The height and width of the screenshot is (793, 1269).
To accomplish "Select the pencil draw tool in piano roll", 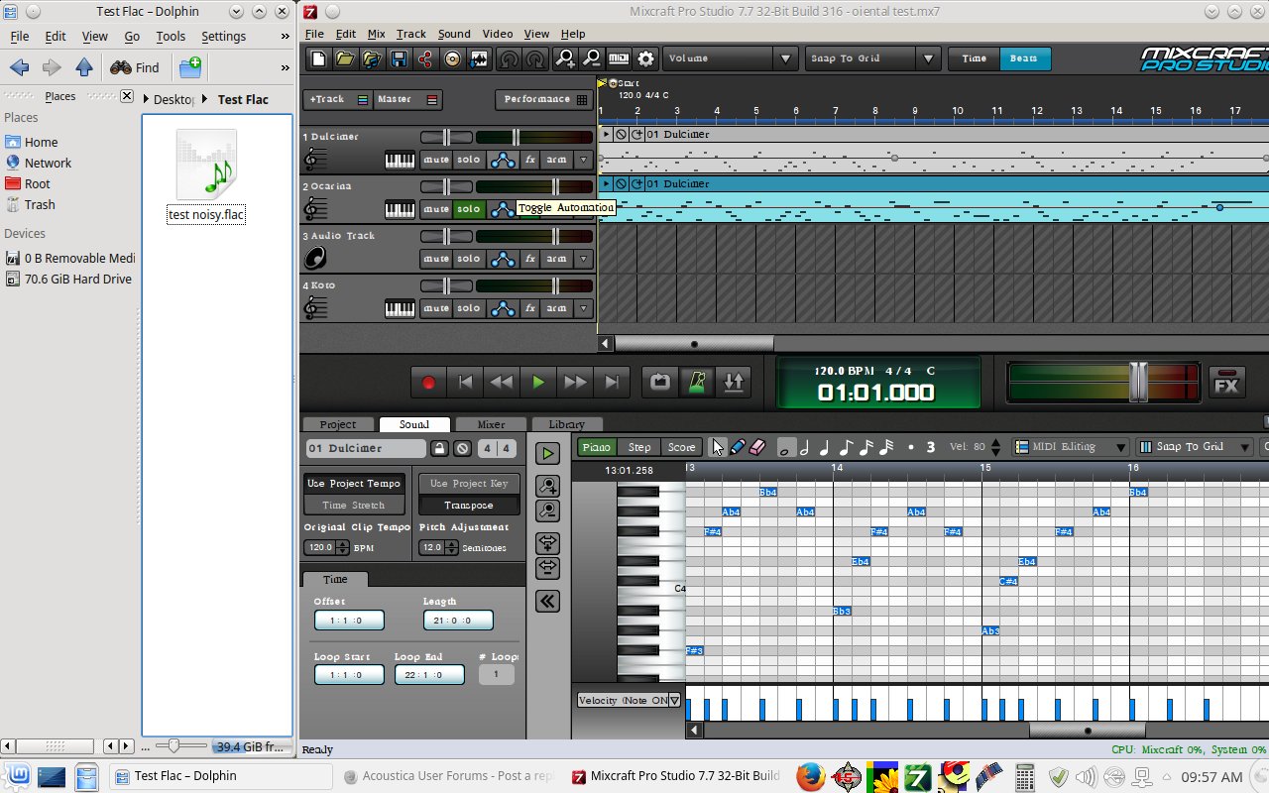I will point(737,447).
